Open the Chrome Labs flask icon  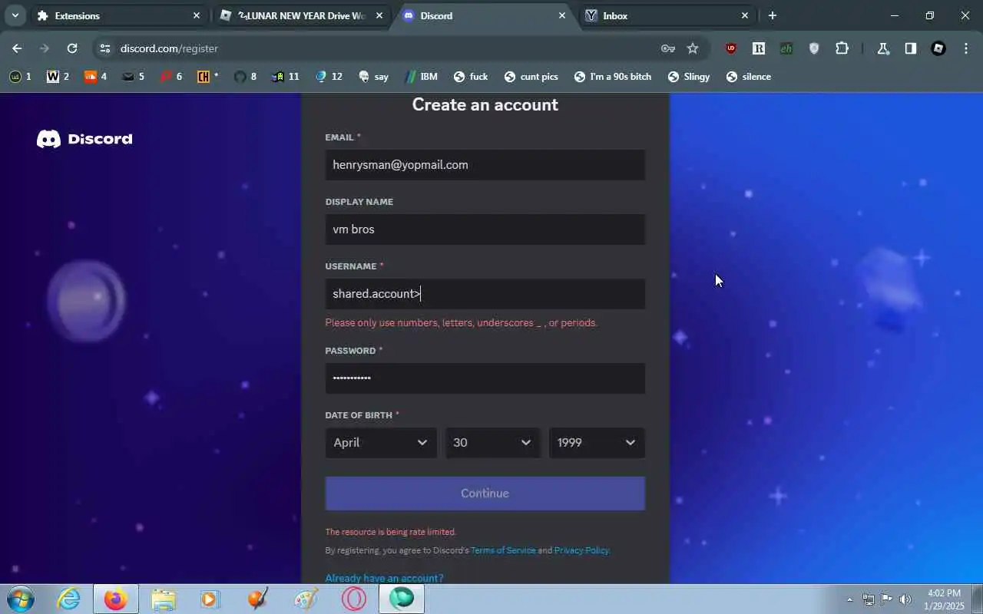click(x=883, y=48)
